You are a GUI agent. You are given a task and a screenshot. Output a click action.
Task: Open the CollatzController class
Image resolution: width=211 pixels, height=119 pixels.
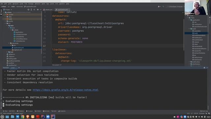pyautogui.click(x=20, y=34)
